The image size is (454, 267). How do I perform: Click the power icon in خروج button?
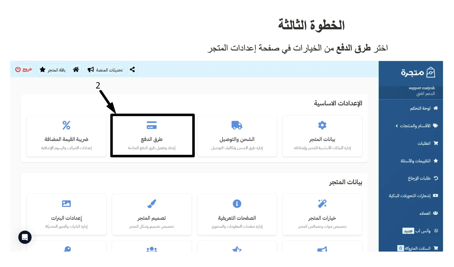pos(18,69)
